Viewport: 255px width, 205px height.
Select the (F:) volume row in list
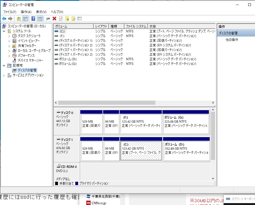pyautogui.click(x=134, y=36)
